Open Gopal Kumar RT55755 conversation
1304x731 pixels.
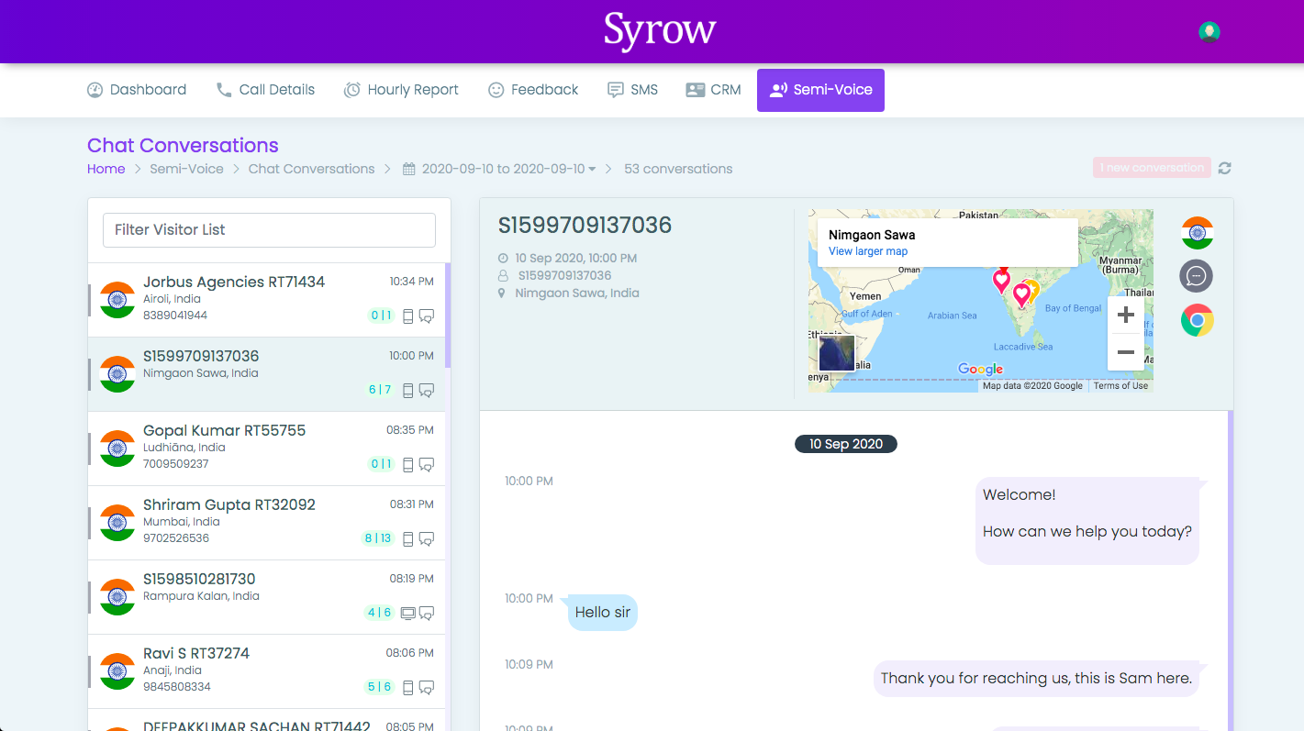266,449
